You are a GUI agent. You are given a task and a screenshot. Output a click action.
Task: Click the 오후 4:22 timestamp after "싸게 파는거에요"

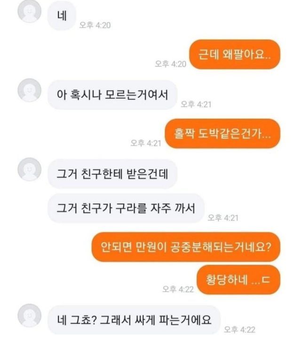(239, 330)
